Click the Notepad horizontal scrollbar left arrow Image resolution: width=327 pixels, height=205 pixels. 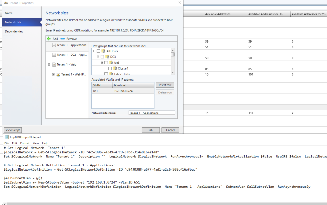coord(4,204)
